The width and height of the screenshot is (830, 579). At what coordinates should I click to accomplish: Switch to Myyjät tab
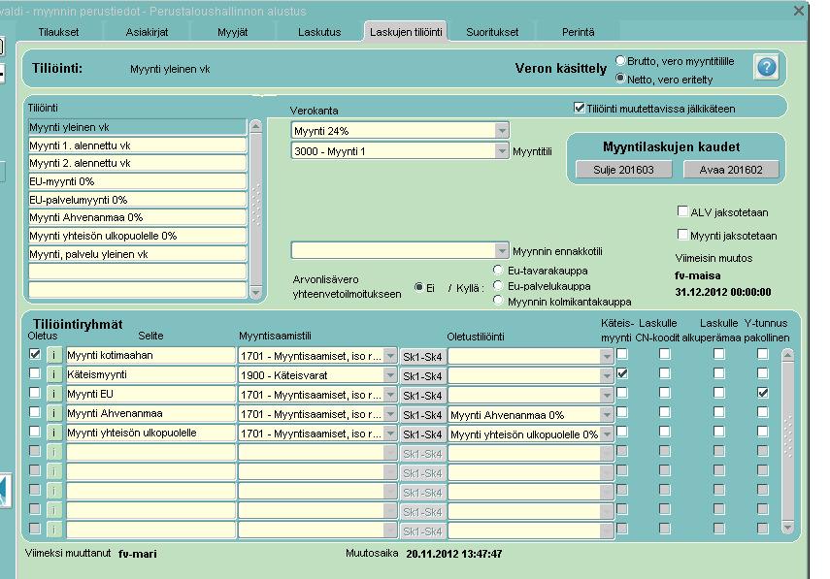(232, 32)
